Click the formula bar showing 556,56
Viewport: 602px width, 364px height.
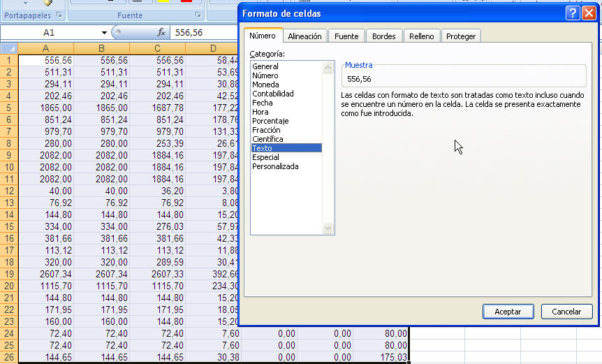point(204,33)
